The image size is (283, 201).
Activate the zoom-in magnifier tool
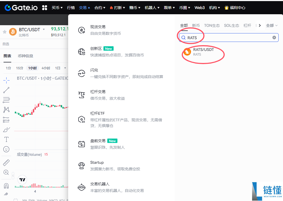click(6, 172)
